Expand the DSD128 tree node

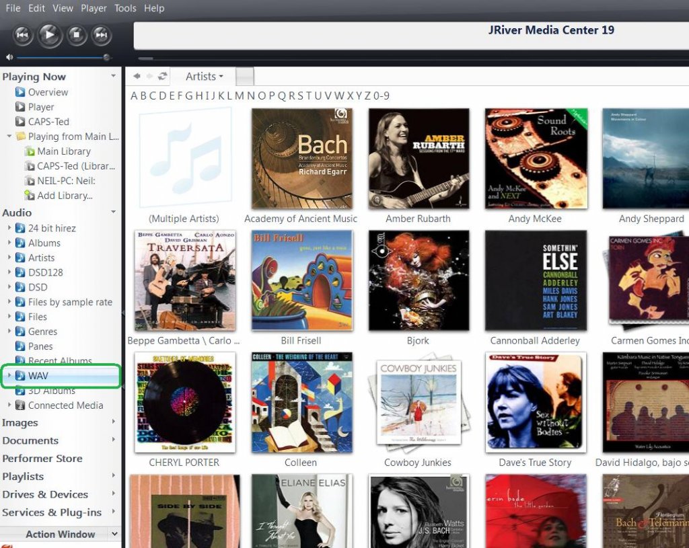click(9, 272)
